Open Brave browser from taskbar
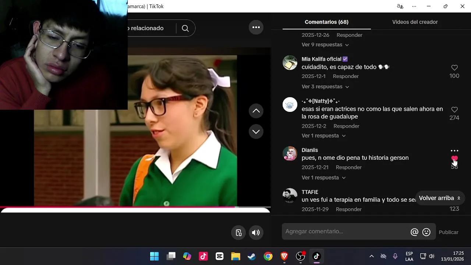Viewport: 471px width, 265px height. 284,256
